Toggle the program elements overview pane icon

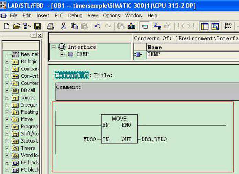205,26
